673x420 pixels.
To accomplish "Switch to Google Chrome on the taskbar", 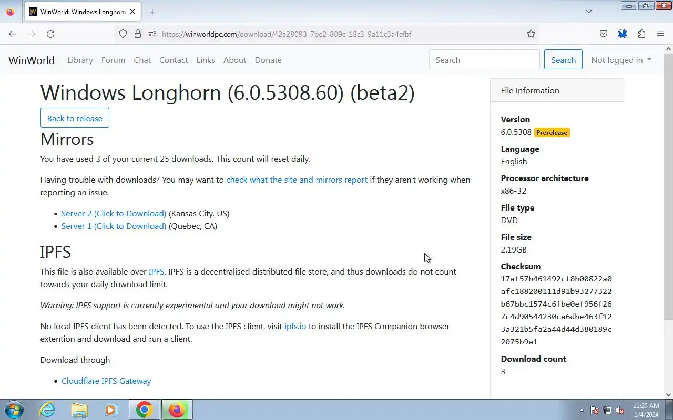I will click(x=144, y=409).
